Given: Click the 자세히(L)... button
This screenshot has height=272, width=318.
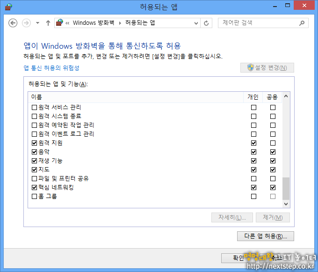Looking at the screenshot, I should point(232,217).
